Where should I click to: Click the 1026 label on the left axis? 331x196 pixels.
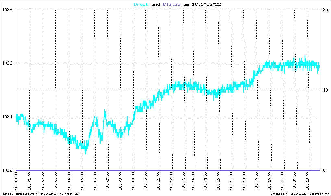(x=7, y=63)
